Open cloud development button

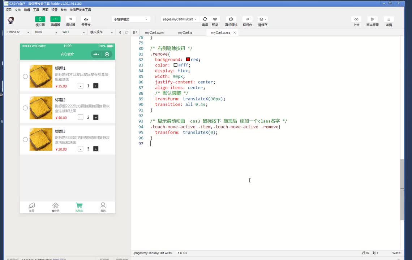tap(86, 19)
